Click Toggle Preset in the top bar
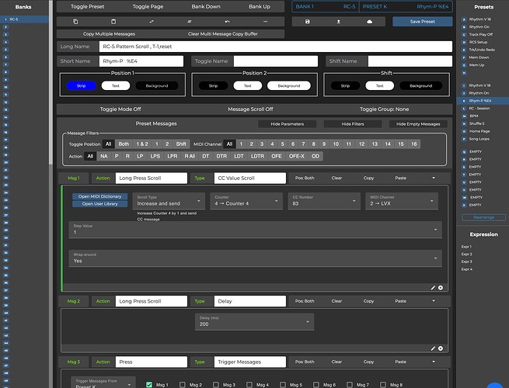Screen dimensions: 509x388 tap(87, 6)
